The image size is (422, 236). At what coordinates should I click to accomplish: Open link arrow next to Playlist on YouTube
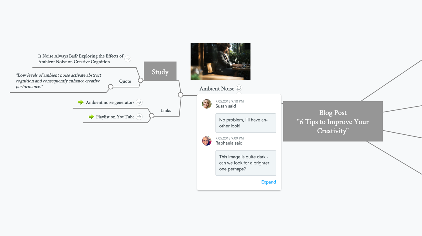pos(139,117)
